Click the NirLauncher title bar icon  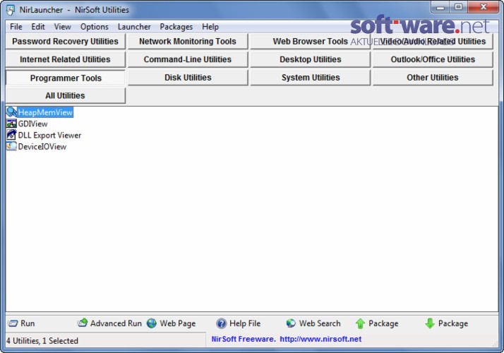click(x=11, y=10)
